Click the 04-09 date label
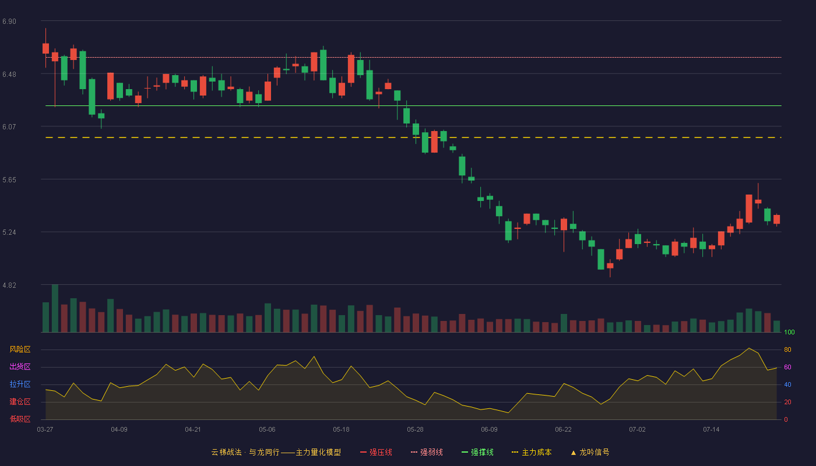The height and width of the screenshot is (466, 816). 119,429
